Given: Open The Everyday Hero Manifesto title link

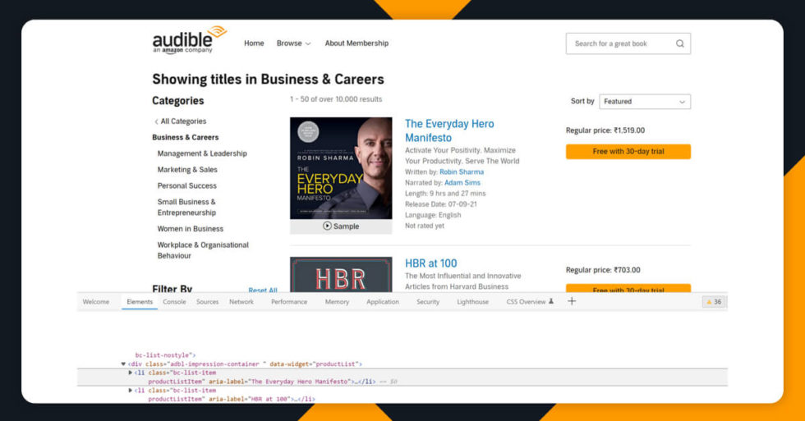Looking at the screenshot, I should point(449,130).
